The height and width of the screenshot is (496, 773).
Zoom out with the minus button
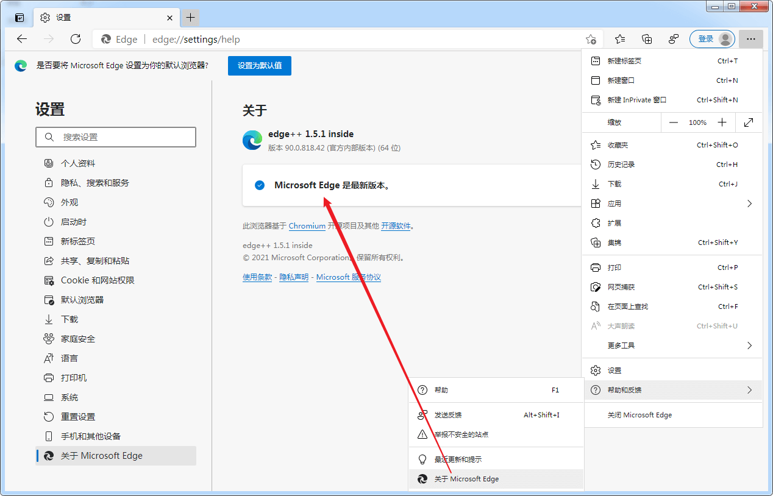point(674,122)
